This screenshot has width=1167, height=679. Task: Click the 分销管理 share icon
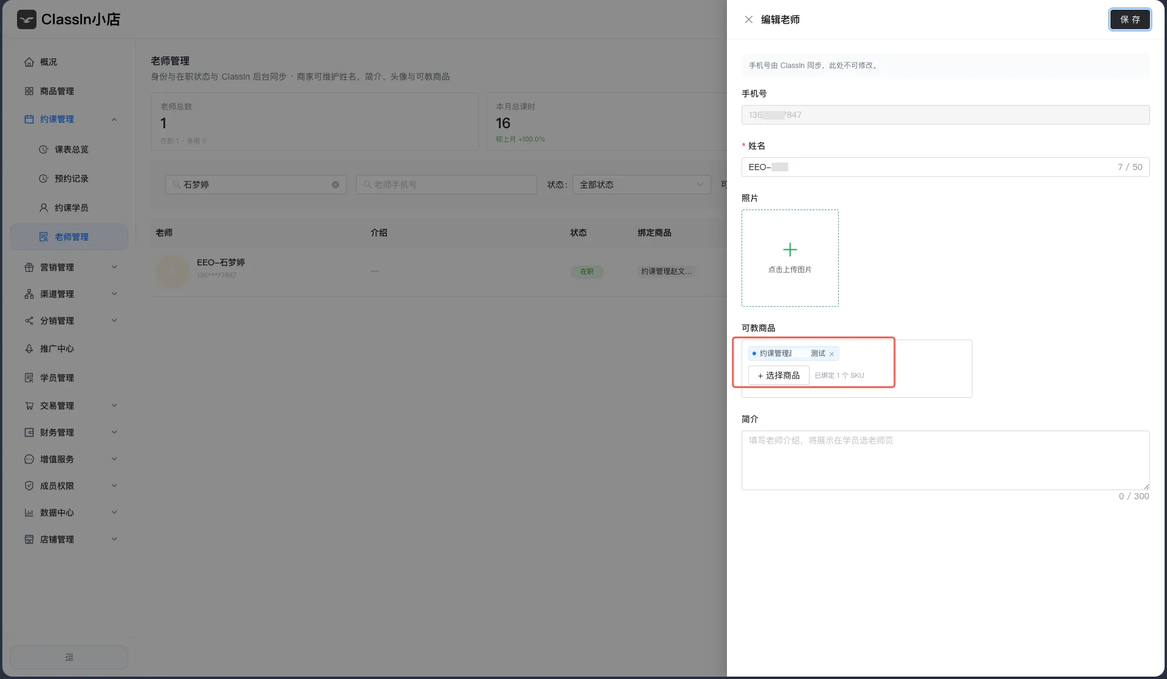(29, 321)
